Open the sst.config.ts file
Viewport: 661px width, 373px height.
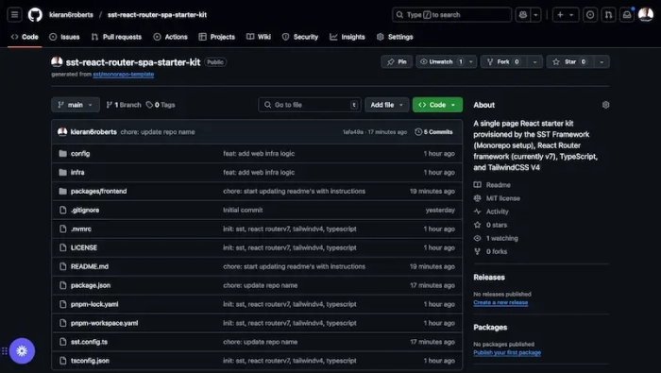(89, 342)
